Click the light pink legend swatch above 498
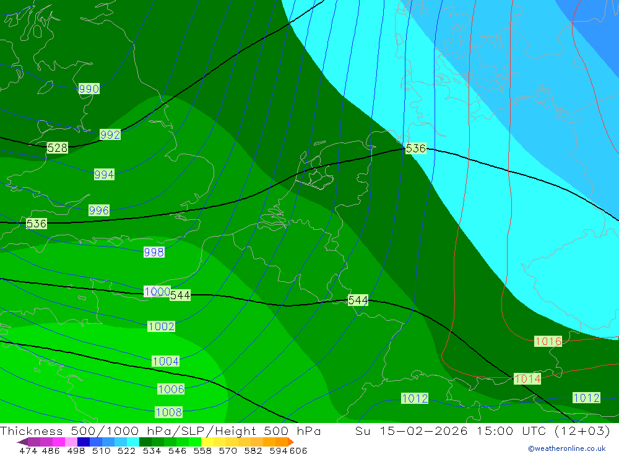 pos(71,442)
